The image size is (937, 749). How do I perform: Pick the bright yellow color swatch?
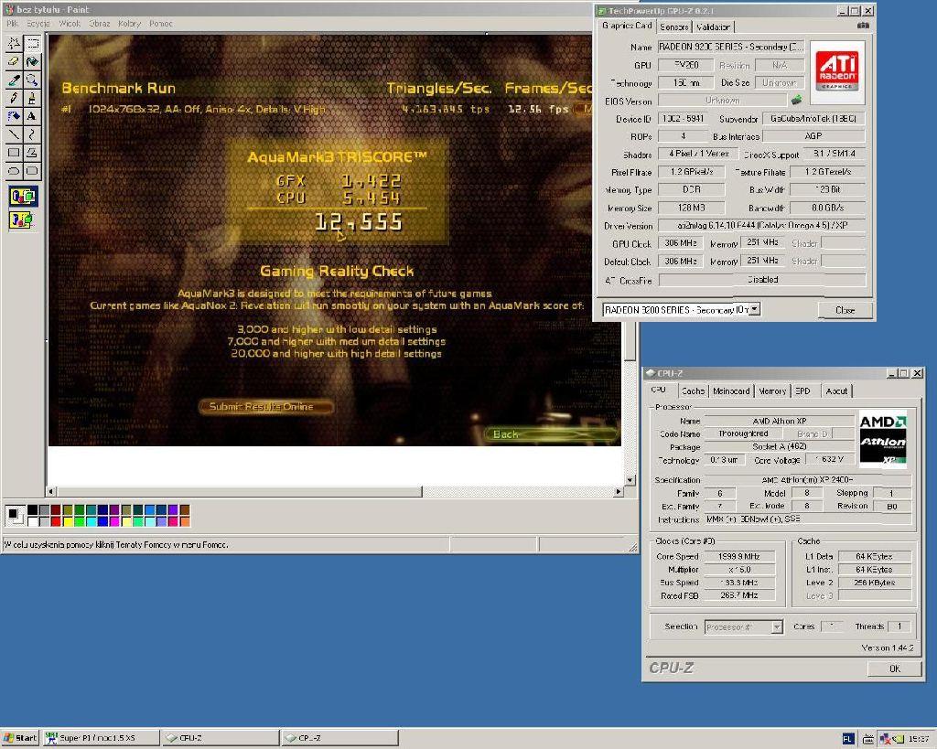point(68,521)
